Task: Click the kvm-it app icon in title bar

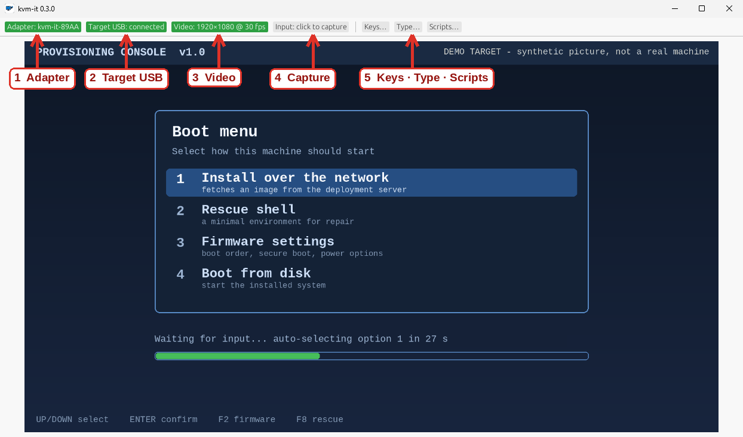Action: tap(9, 8)
